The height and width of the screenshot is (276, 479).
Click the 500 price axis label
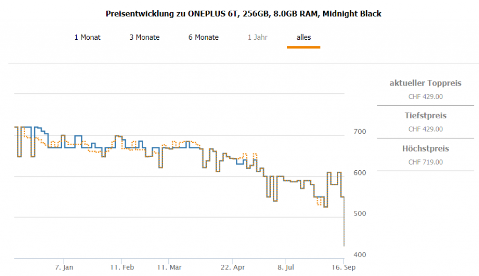tap(360, 214)
